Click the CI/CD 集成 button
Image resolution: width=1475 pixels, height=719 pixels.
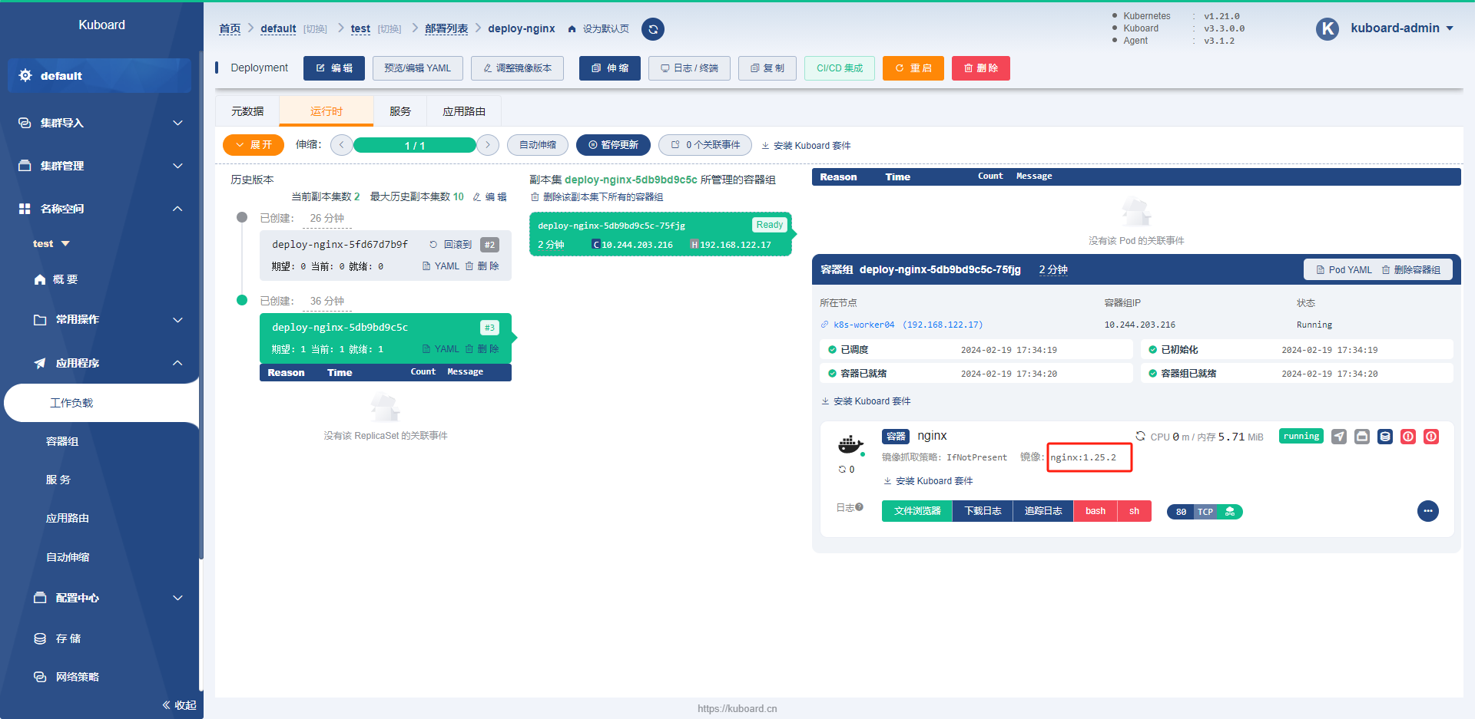pyautogui.click(x=840, y=68)
